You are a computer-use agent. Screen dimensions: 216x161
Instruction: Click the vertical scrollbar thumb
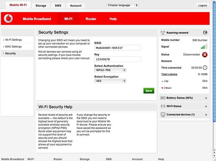(214, 61)
